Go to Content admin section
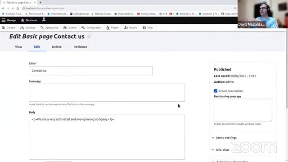Screen dimensions: 288x162 (x=9, y=27)
